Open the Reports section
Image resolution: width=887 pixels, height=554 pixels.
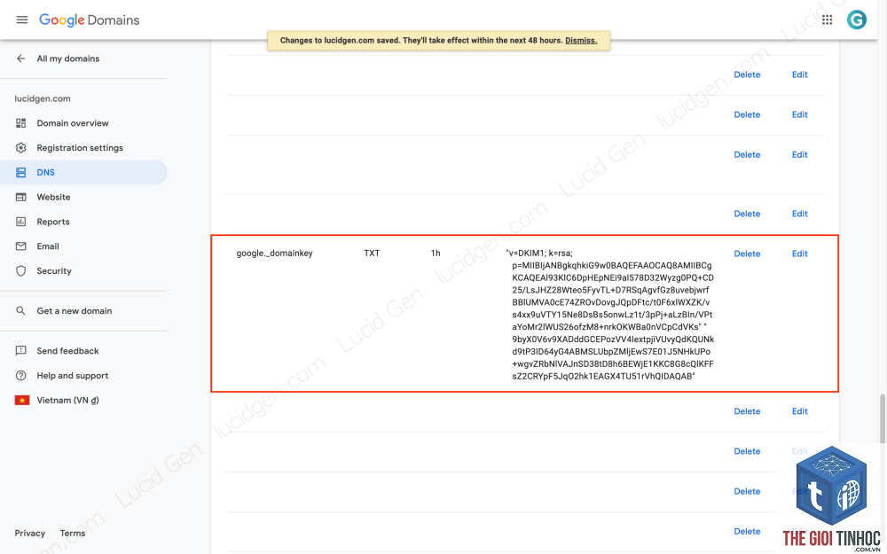(53, 222)
